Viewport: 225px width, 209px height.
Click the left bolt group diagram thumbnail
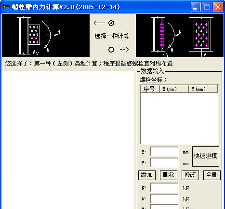click(x=46, y=36)
